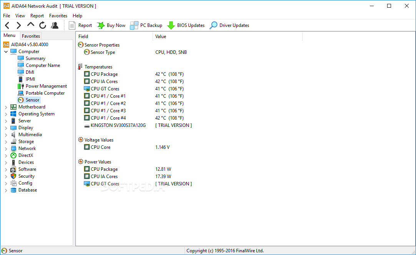Click the Storage disk icon
The height and width of the screenshot is (255, 416).
coord(13,142)
